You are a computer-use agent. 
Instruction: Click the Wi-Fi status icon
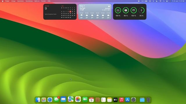(x=160, y=1)
